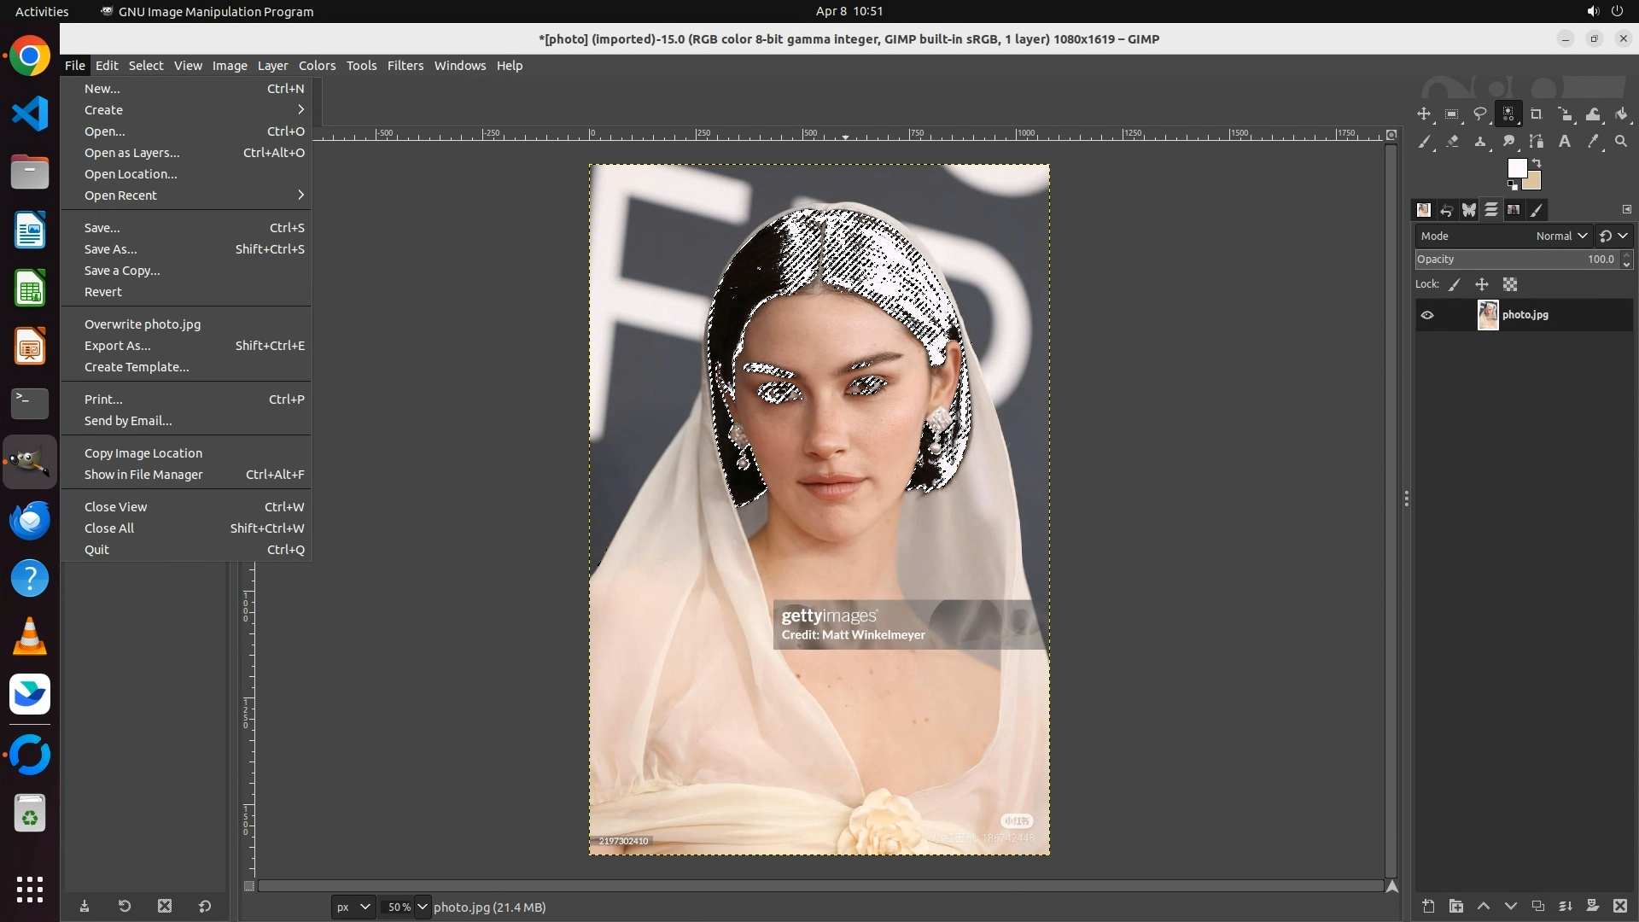The width and height of the screenshot is (1639, 922).
Task: Select the Bucket Fill tool
Action: [x=1622, y=114]
